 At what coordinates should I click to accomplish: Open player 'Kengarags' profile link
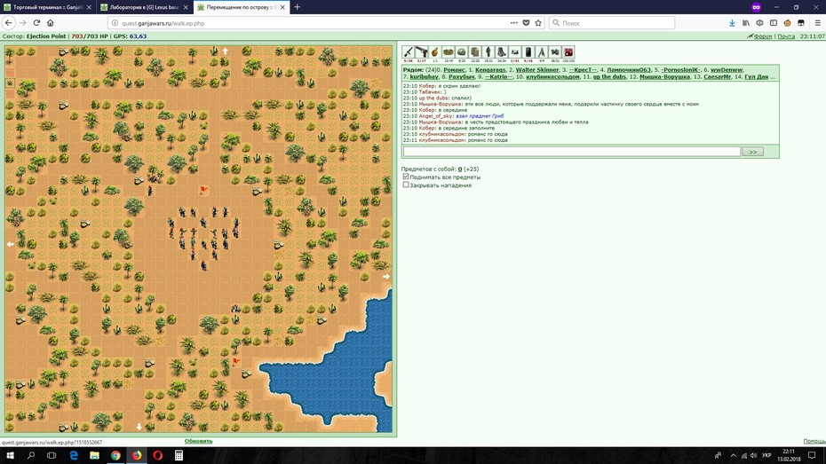coord(490,69)
